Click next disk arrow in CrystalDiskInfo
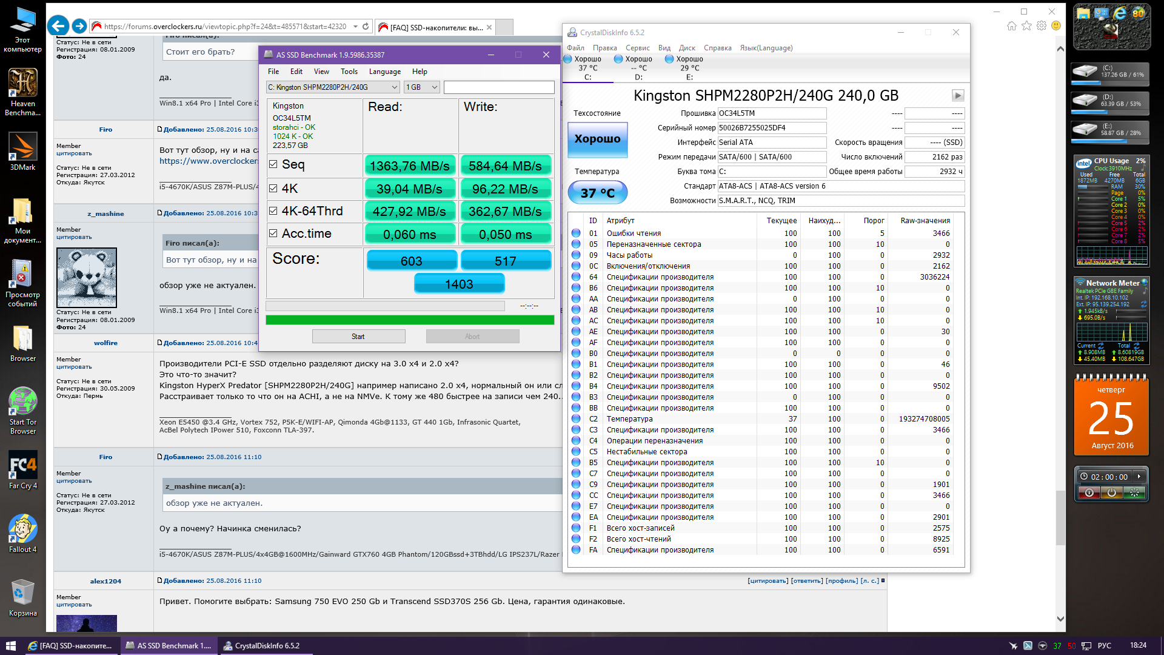This screenshot has width=1164, height=655. tap(957, 96)
